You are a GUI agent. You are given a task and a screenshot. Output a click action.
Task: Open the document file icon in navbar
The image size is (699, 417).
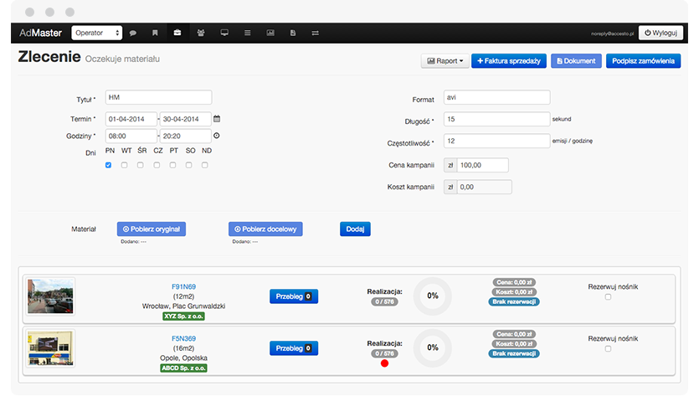tap(293, 33)
